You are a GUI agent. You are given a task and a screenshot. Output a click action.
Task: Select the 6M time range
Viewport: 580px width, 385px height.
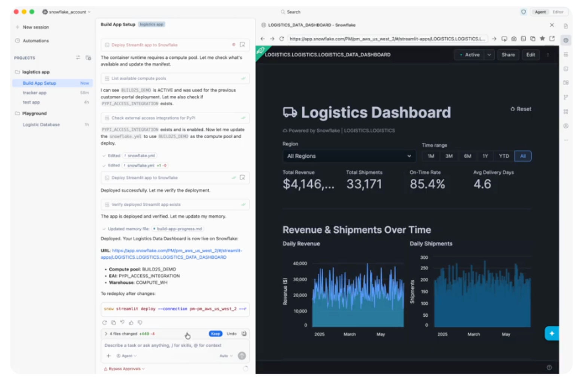467,156
